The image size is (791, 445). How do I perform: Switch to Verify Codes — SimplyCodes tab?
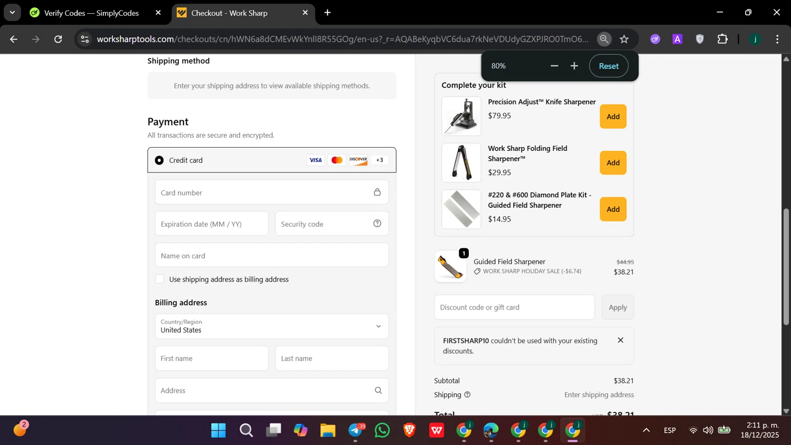click(91, 13)
